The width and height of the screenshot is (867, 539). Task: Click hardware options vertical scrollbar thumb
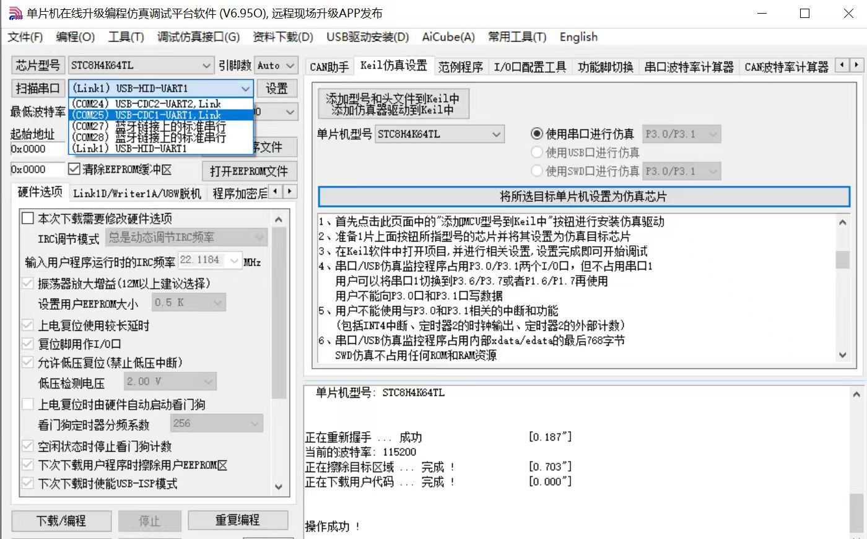279,313
